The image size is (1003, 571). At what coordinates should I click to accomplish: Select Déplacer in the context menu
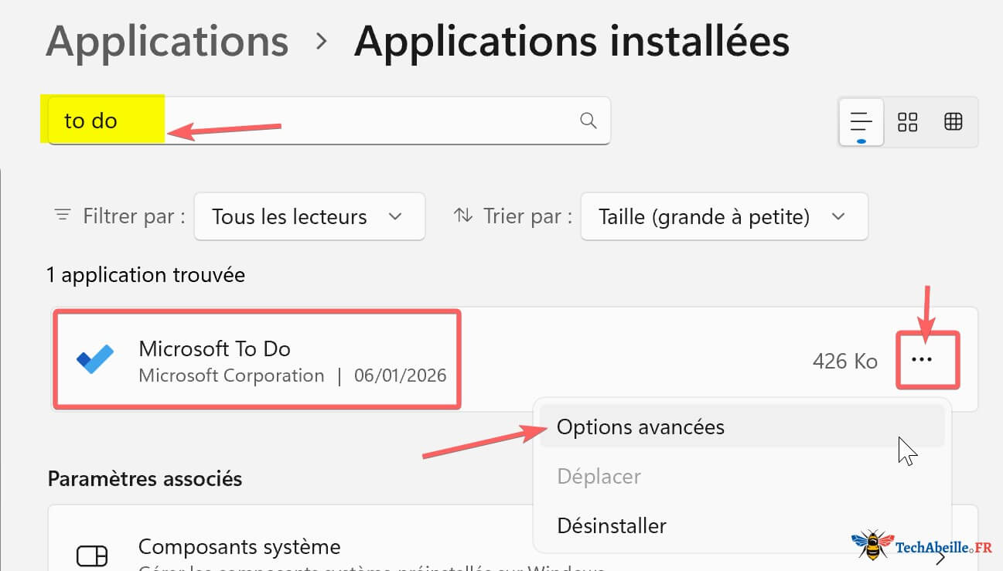[x=599, y=476]
